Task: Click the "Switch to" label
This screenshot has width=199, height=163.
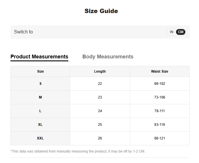Action: point(23,32)
